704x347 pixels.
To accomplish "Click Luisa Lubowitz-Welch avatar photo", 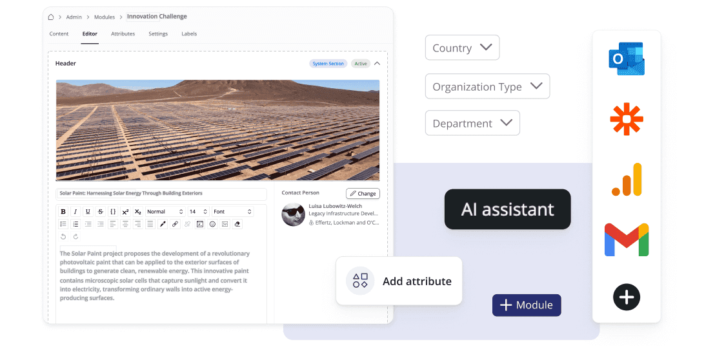I will [293, 214].
